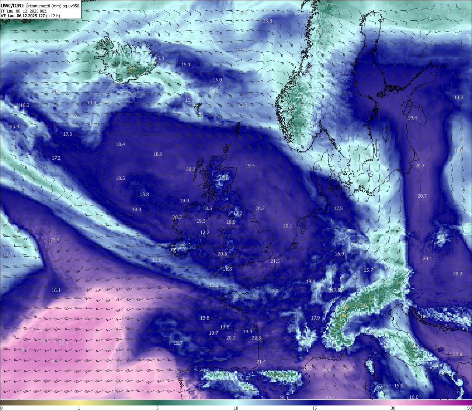Viewport: 472px width, 411px height.
Task: Click the 1 tick label on colorbar
Action: [x=79, y=408]
